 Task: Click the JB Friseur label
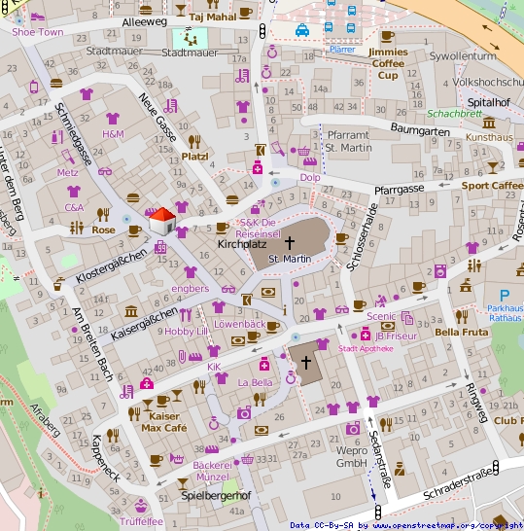point(396,336)
